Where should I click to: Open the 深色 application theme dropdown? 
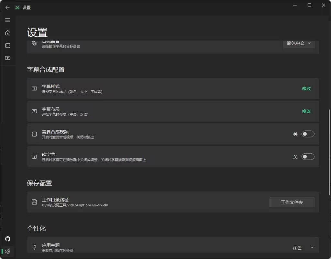coord(303,247)
